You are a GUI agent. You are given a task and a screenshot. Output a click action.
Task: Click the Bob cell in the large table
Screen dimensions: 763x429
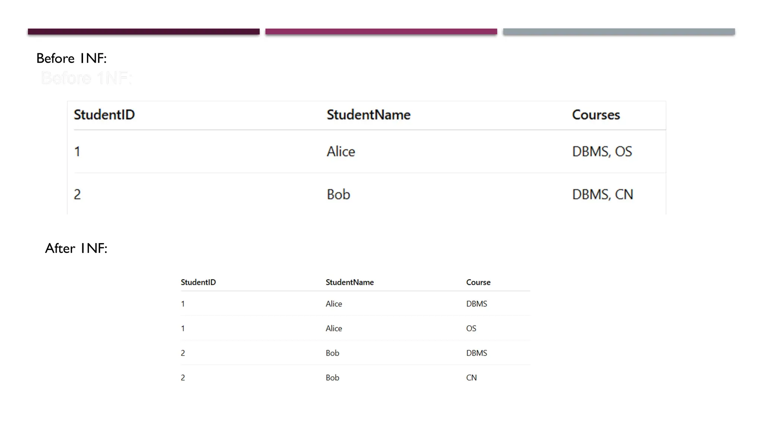coord(338,194)
